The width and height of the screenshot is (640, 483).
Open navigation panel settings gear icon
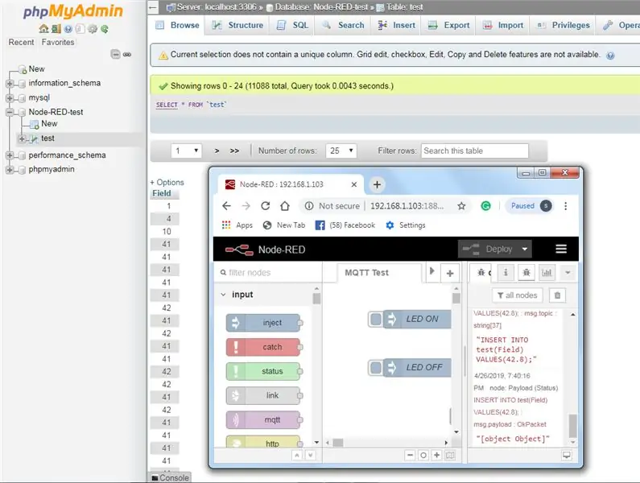93,29
